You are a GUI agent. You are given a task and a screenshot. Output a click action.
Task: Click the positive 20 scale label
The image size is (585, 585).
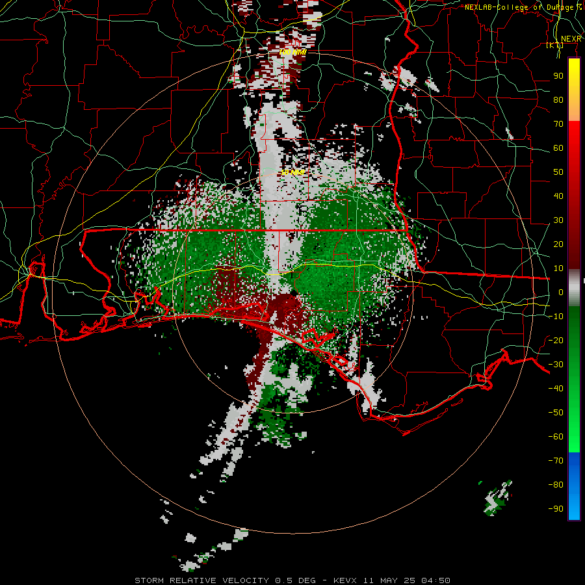(x=558, y=244)
